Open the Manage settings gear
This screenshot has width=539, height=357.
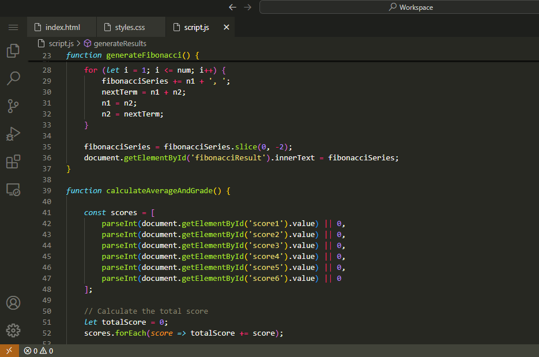click(13, 330)
